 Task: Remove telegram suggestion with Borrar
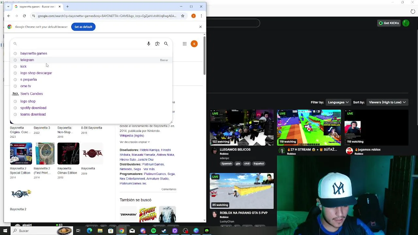[x=164, y=60]
